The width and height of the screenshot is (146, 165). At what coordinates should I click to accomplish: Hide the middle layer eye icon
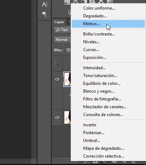(57, 79)
